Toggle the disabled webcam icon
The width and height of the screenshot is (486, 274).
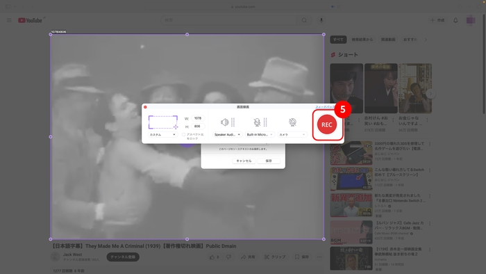click(x=292, y=122)
